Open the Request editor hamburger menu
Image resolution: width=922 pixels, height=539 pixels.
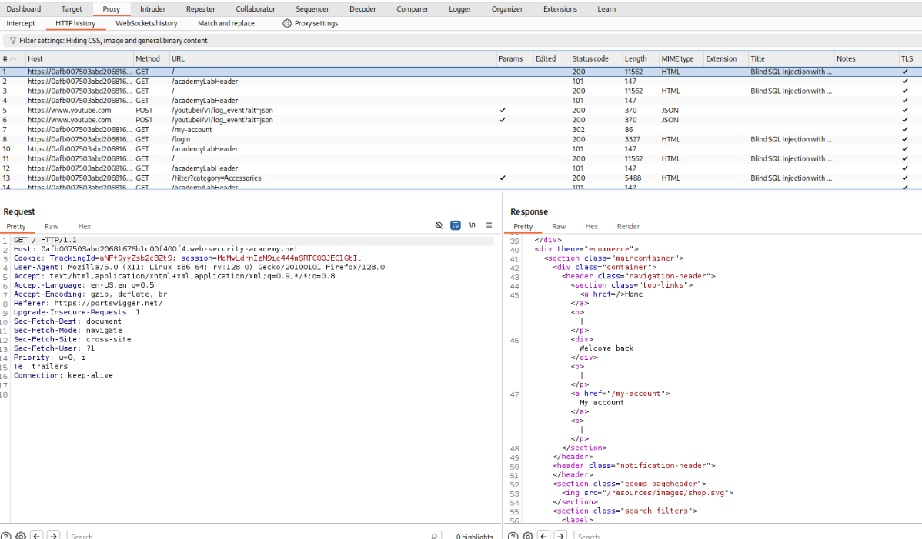(489, 225)
